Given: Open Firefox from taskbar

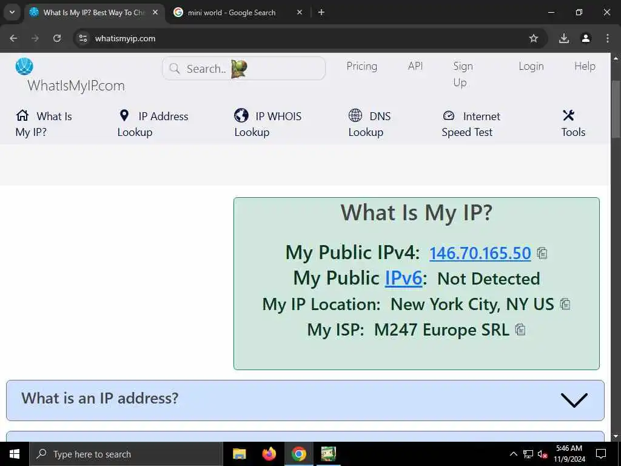Looking at the screenshot, I should point(269,454).
